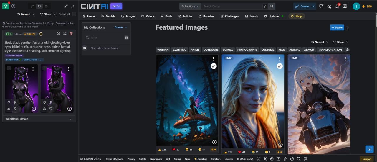Screen dimensions: 377x162
Task: Click the shuffle remix icon in generation header
Action: tap(65, 34)
